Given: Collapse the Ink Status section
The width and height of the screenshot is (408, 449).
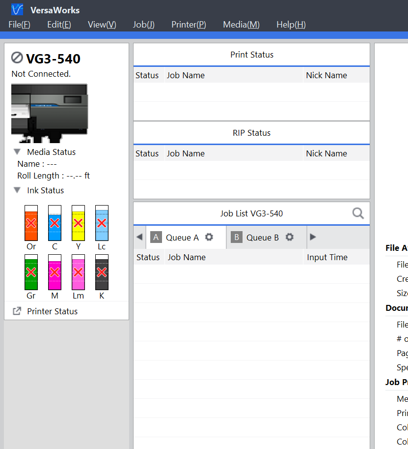Looking at the screenshot, I should tap(17, 190).
